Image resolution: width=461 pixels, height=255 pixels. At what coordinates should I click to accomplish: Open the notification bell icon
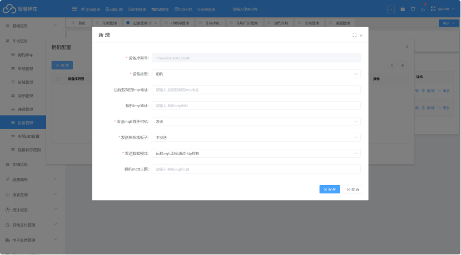coord(423,9)
